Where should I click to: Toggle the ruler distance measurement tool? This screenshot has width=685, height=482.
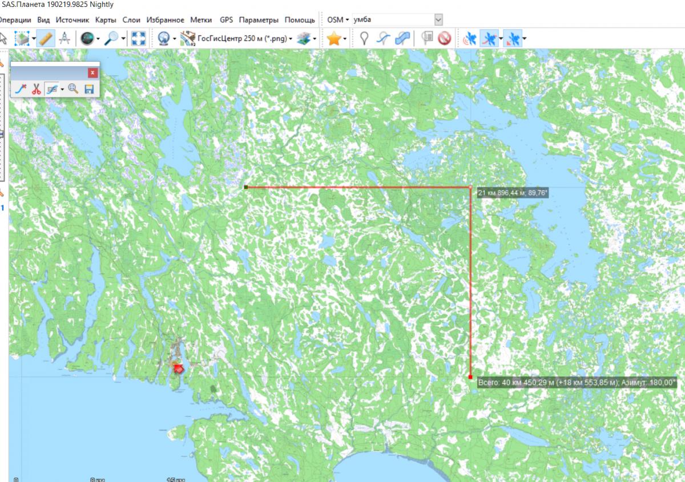click(x=47, y=39)
